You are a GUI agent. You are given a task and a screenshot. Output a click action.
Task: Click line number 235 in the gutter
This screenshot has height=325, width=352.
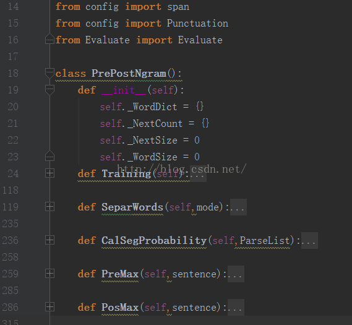[x=11, y=223]
